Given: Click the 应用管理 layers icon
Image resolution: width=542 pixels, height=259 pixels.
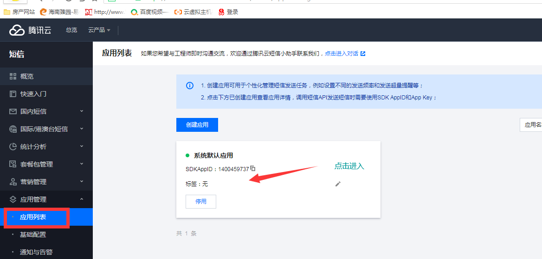Looking at the screenshot, I should pyautogui.click(x=13, y=199).
